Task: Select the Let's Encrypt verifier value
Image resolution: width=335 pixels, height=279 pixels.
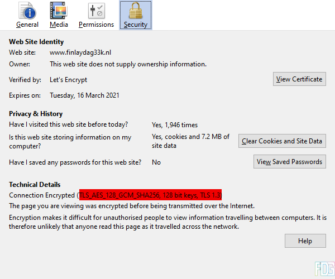Action: [x=68, y=80]
